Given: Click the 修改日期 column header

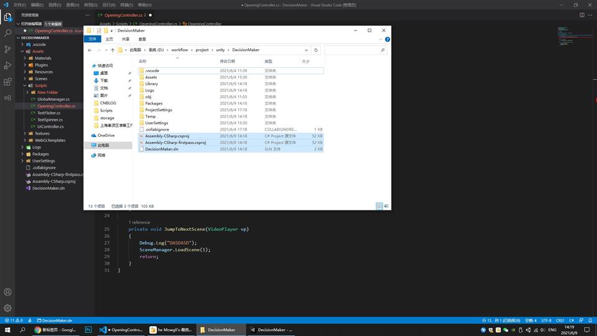Looking at the screenshot, I should click(x=228, y=62).
